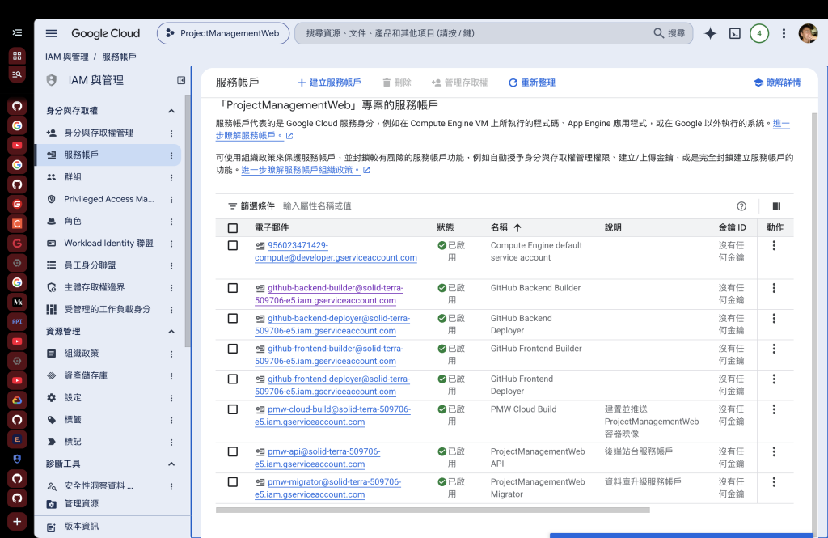
Task: Open Privileged Access Manager sidebar item
Action: point(108,199)
